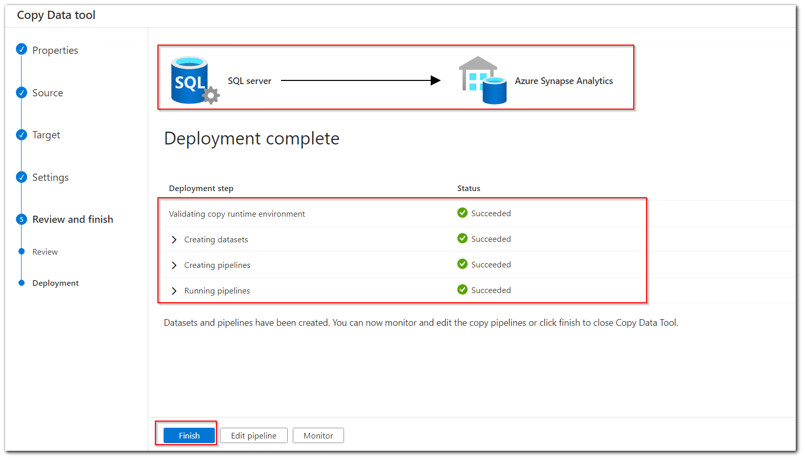Viewport: 805px width, 460px height.
Task: Click the Copy Data tool title
Action: pos(56,15)
